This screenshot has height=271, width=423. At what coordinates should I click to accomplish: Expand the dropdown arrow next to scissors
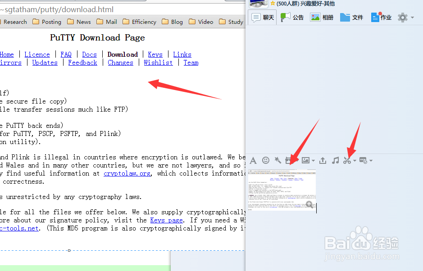pyautogui.click(x=355, y=161)
